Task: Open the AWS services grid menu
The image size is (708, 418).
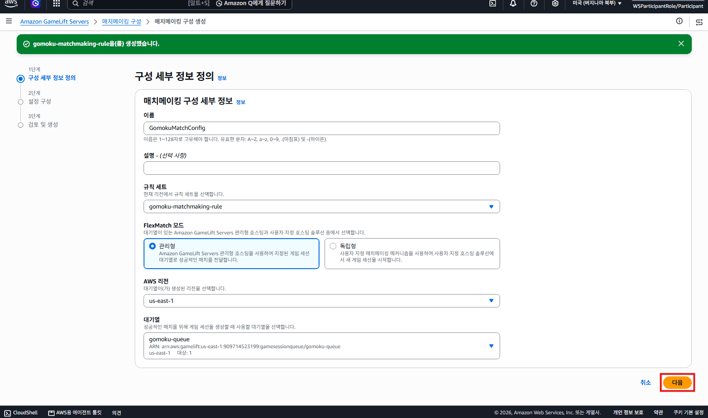Action: pos(56,4)
